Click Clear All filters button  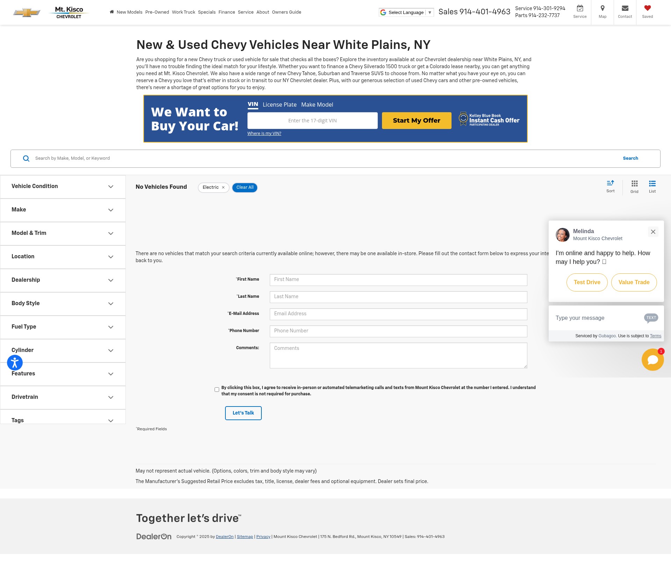point(245,188)
